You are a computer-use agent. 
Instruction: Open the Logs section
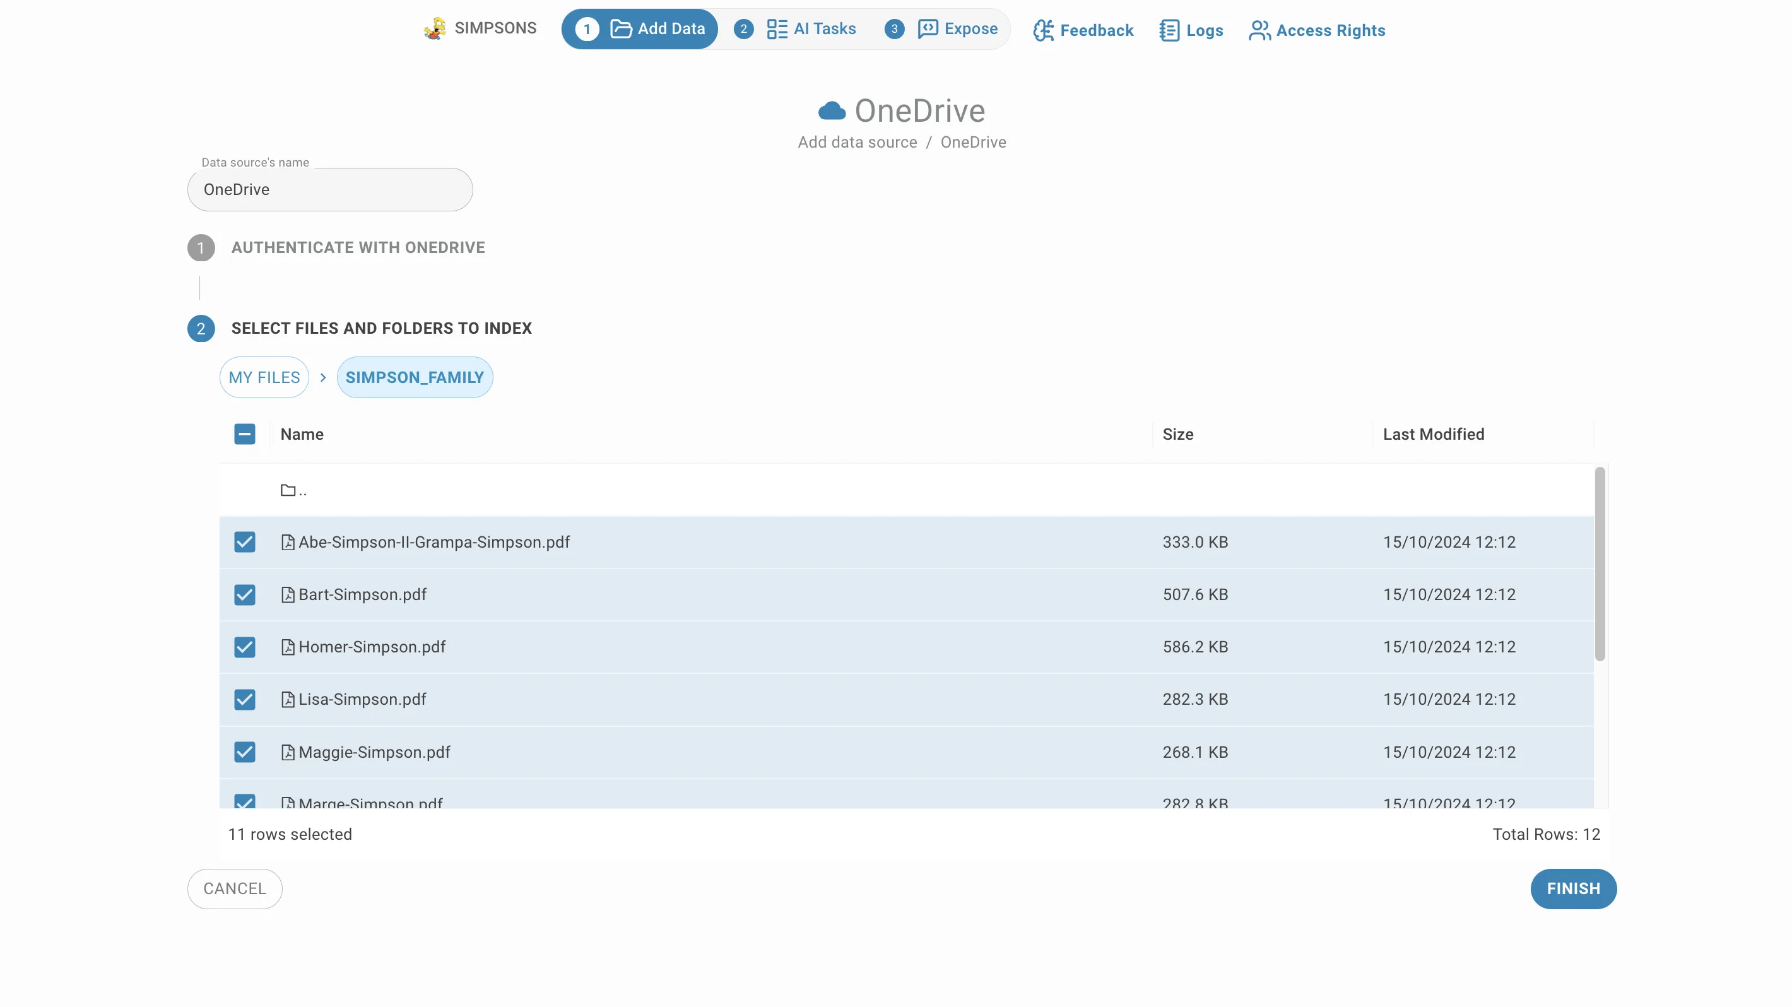pyautogui.click(x=1191, y=30)
